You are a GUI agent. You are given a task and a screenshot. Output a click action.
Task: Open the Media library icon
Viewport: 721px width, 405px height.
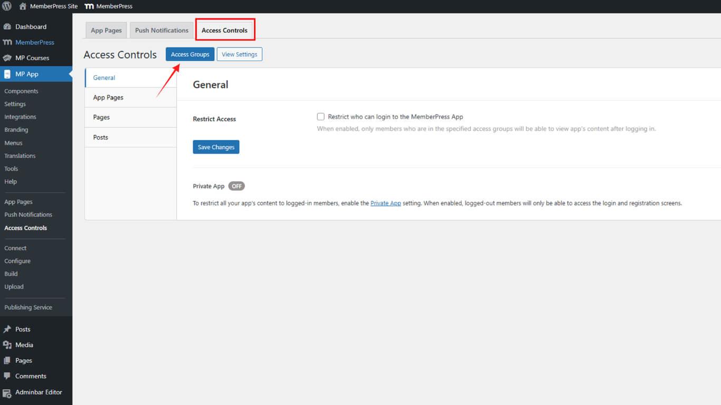point(7,345)
